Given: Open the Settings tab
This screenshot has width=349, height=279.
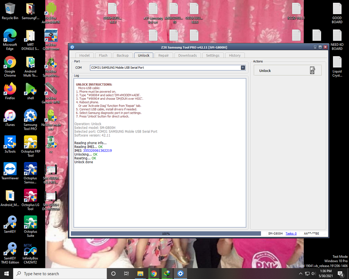Looking at the screenshot, I should pos(213,55).
